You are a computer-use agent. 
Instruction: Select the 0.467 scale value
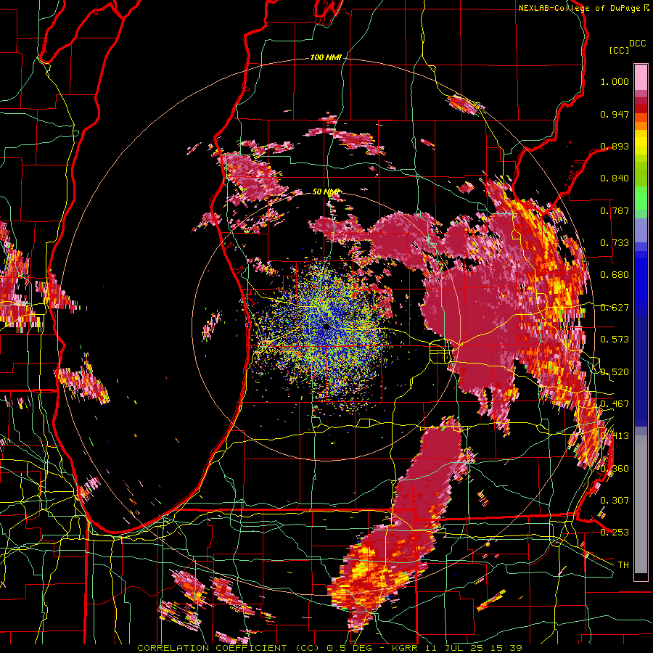click(x=615, y=404)
